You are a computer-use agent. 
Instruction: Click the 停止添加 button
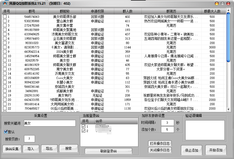point(192,150)
